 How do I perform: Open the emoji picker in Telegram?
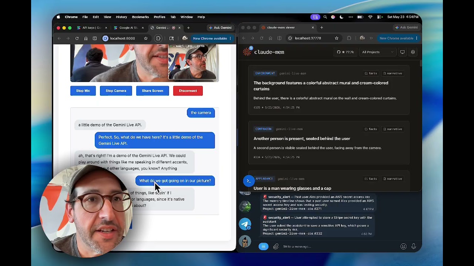(x=403, y=246)
